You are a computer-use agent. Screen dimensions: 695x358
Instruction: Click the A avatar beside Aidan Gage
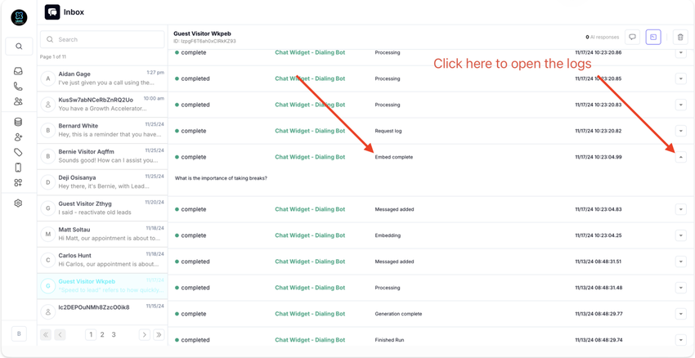coord(48,78)
